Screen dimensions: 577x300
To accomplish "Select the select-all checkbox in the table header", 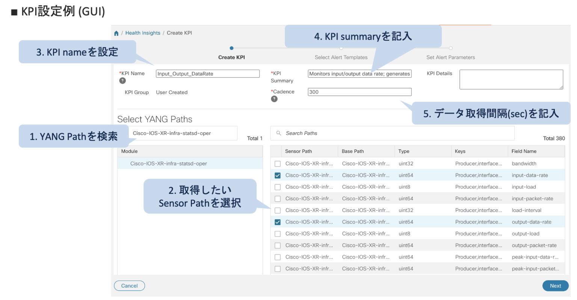I will click(x=277, y=151).
